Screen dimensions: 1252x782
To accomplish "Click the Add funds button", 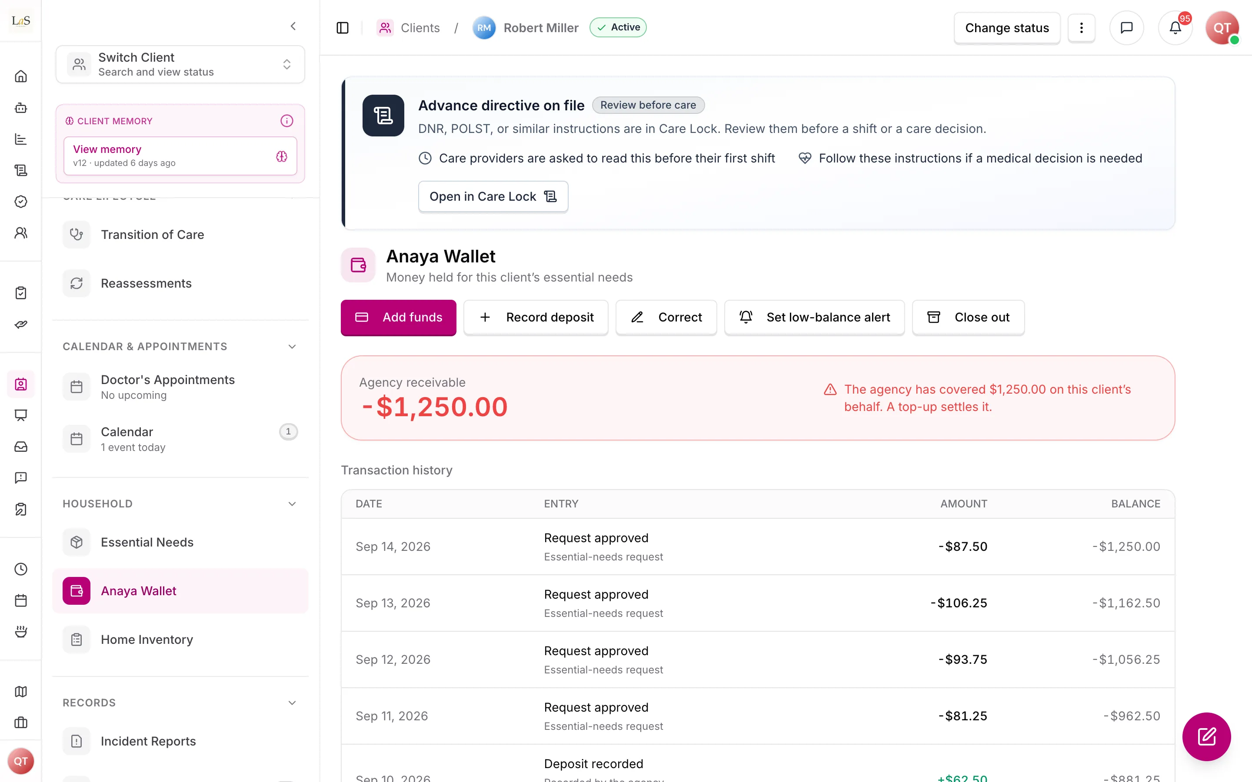I will (398, 318).
